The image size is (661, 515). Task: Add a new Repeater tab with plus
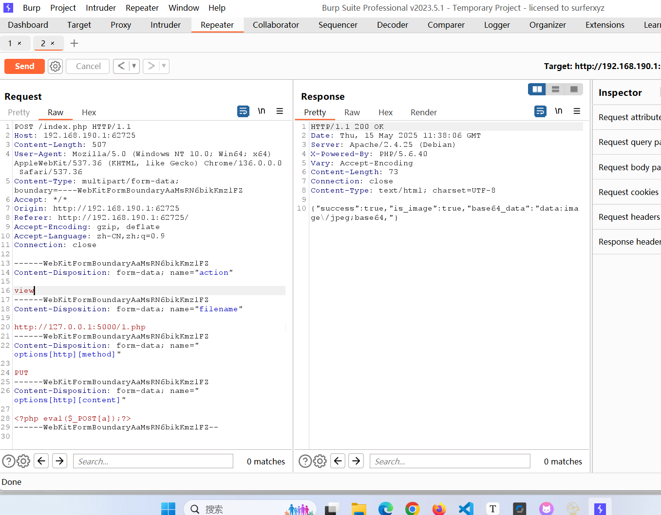74,43
